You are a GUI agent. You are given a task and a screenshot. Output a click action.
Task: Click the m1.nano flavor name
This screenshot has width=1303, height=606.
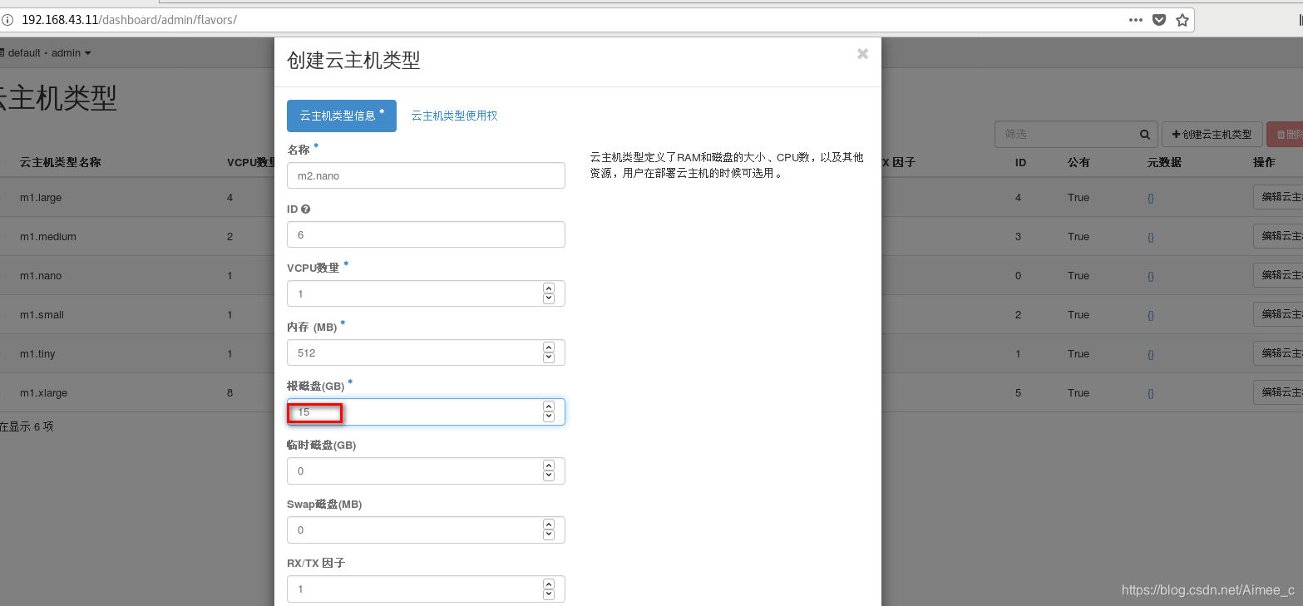point(41,276)
